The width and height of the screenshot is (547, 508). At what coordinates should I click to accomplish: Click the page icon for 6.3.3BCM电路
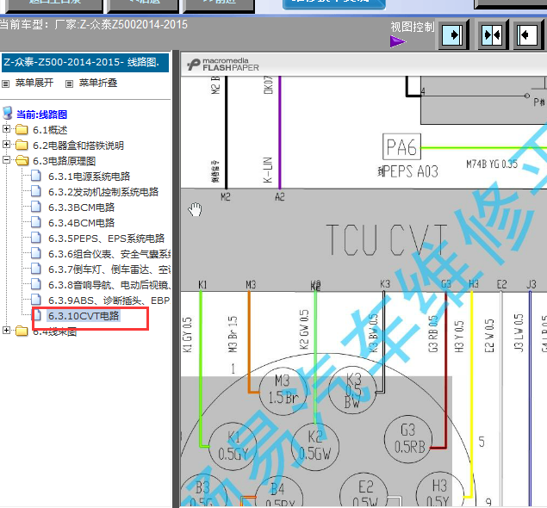[x=36, y=207]
